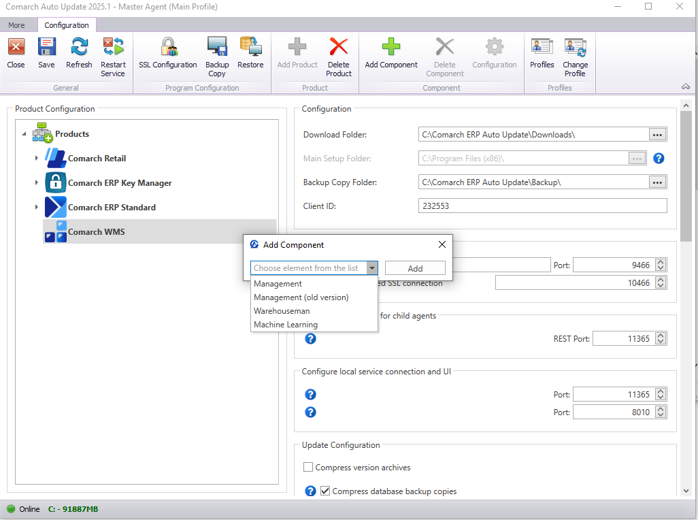
Task: Click the green Add Component plus icon
Action: 391,46
